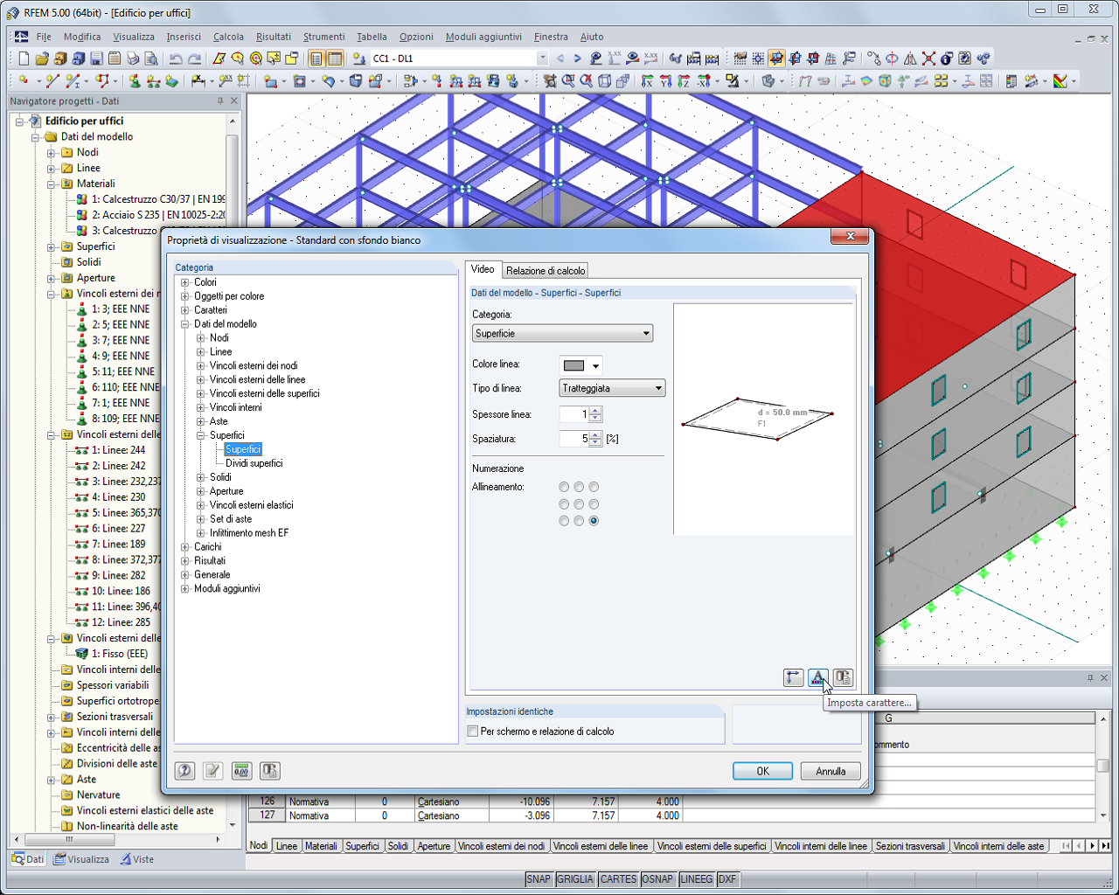Toggle the SNAP status bar button
Viewport: 1119px width, 895px height.
(x=539, y=879)
